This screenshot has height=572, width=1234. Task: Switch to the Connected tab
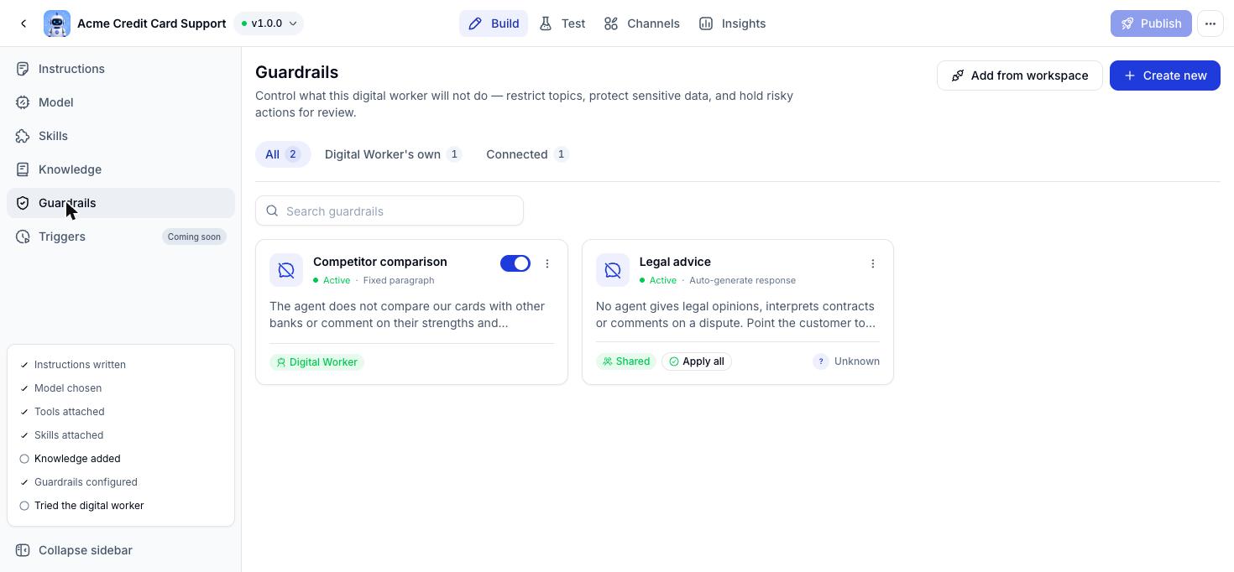pyautogui.click(x=527, y=154)
